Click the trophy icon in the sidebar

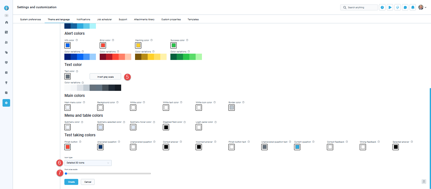pos(6,83)
